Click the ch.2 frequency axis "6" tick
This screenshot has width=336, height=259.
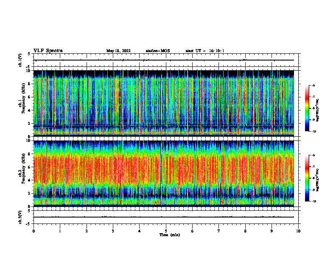pyautogui.click(x=30, y=167)
